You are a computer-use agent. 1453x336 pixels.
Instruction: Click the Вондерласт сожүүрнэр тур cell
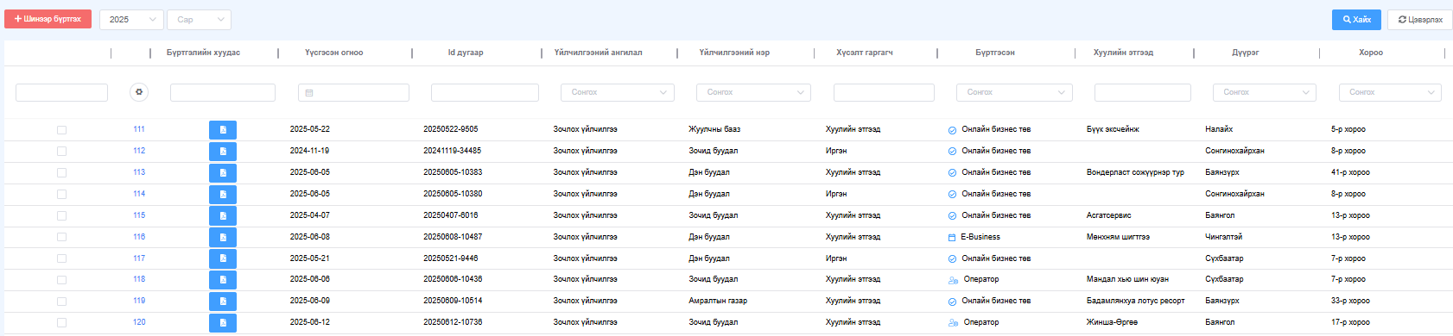click(1135, 172)
